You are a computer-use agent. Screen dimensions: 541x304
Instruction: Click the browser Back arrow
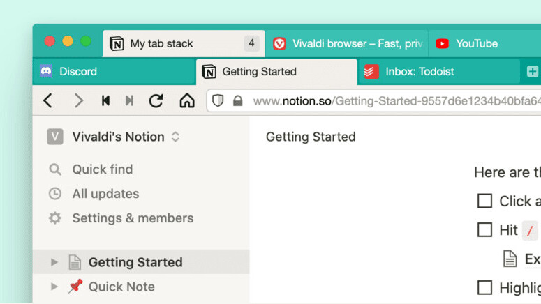point(47,101)
